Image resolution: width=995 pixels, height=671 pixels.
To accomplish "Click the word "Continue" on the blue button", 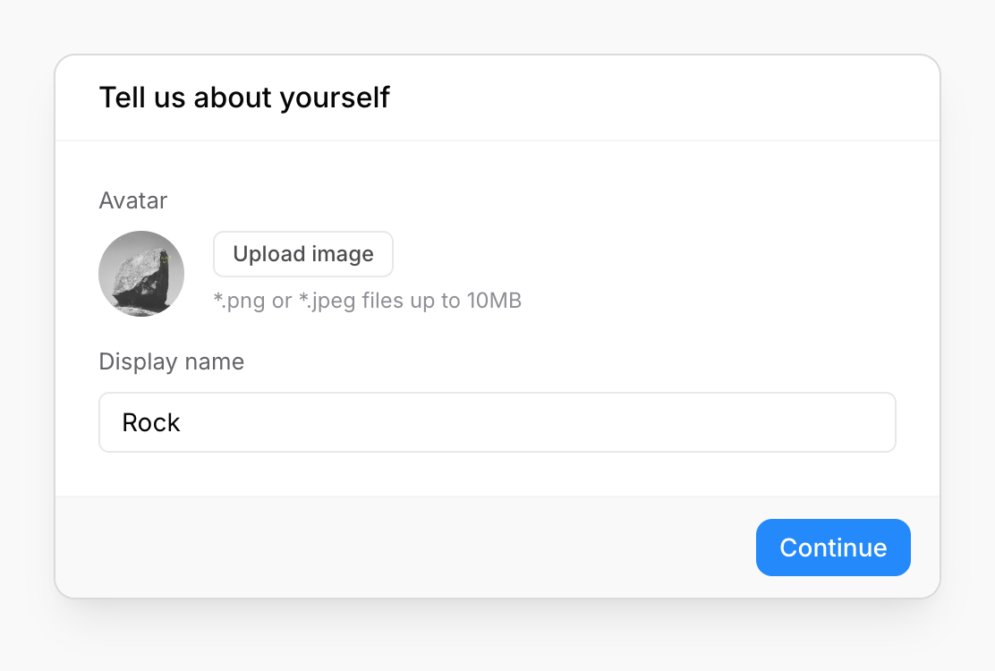I will [833, 548].
